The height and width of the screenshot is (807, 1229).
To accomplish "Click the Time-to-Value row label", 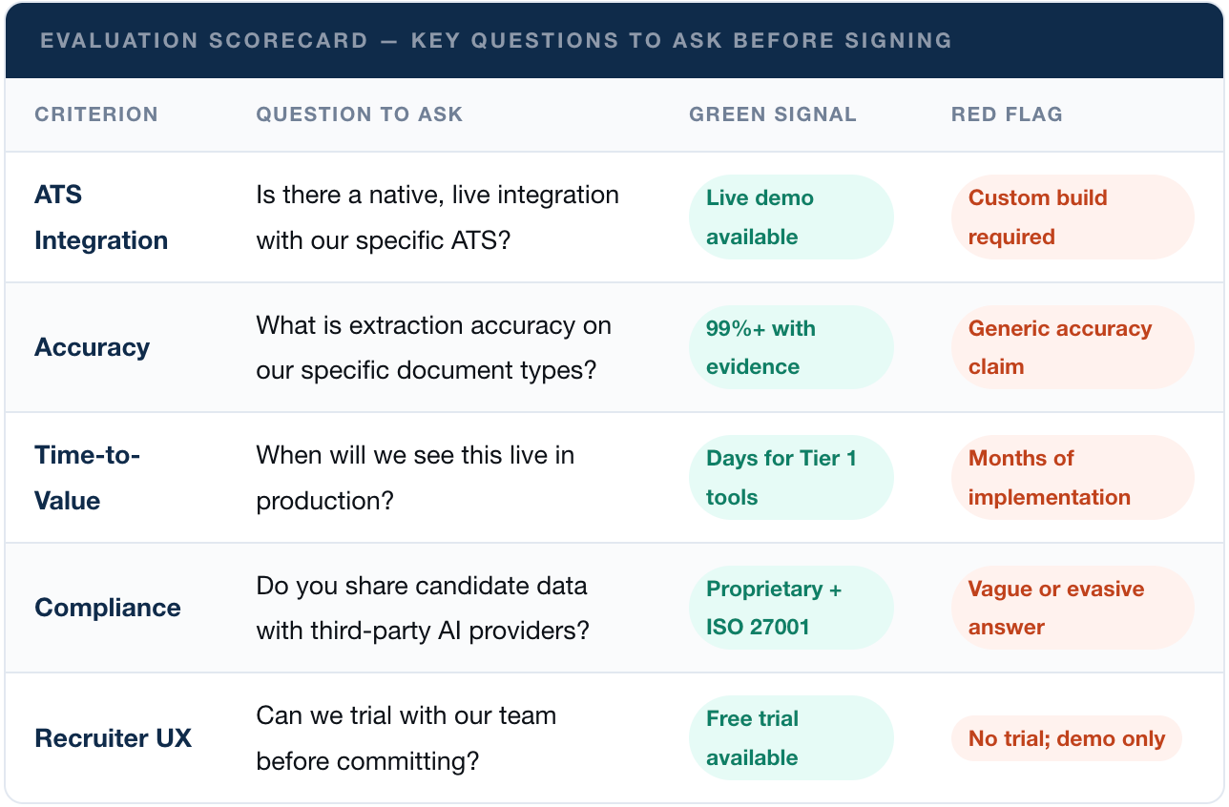I will pos(87,478).
